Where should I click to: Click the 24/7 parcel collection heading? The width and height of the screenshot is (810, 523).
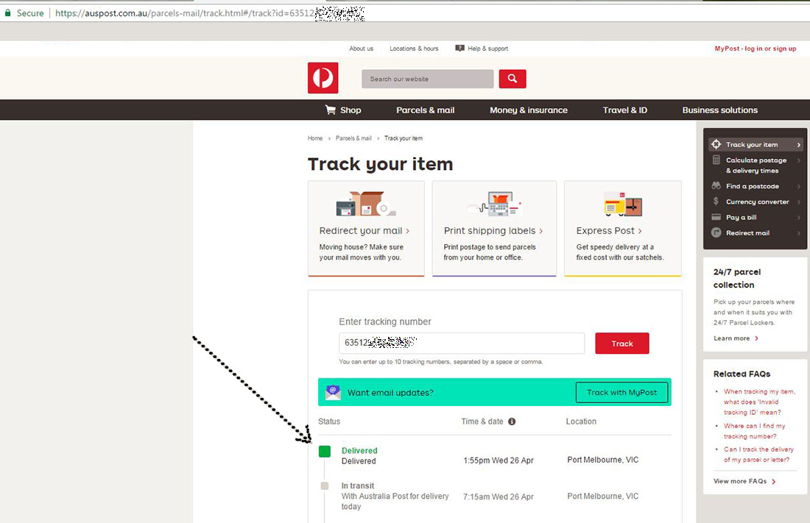coord(736,278)
